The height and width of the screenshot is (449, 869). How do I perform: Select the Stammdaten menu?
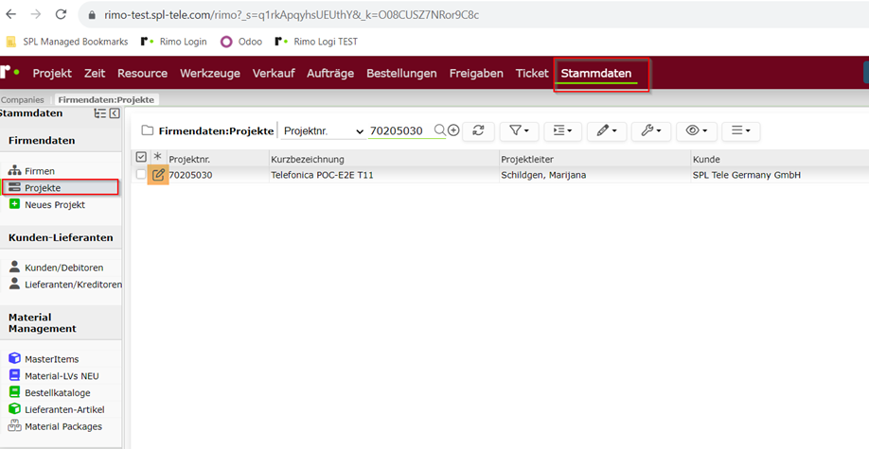click(x=596, y=73)
